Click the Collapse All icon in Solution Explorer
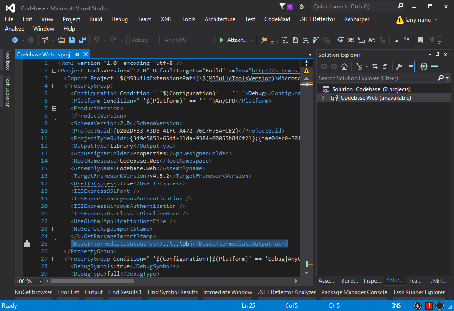 tap(385, 66)
